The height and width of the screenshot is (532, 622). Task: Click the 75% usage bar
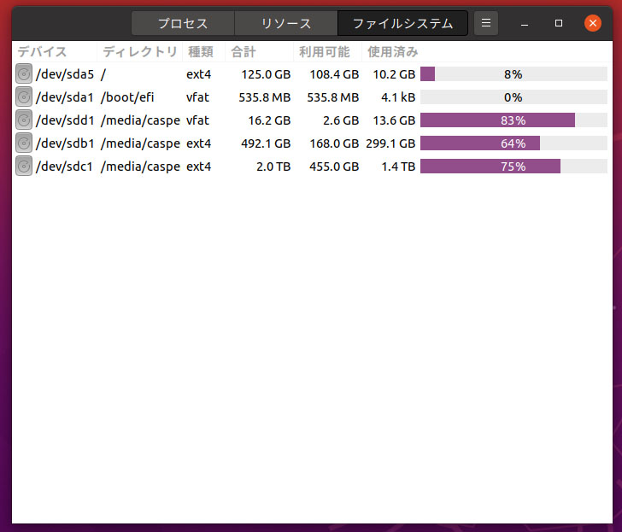tap(513, 167)
